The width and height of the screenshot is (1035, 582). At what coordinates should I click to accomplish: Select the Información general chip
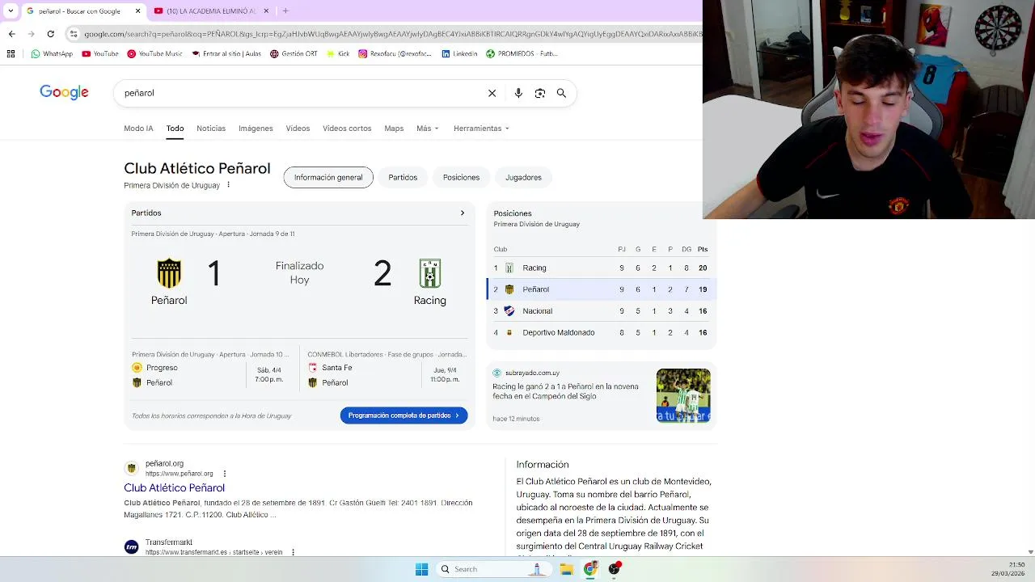[328, 177]
